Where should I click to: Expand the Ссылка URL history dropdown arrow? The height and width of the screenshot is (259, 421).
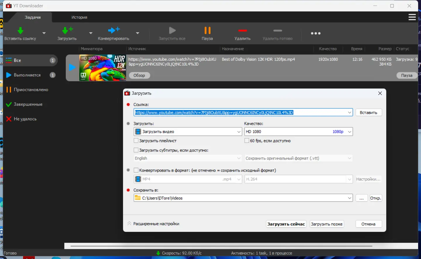350,113
